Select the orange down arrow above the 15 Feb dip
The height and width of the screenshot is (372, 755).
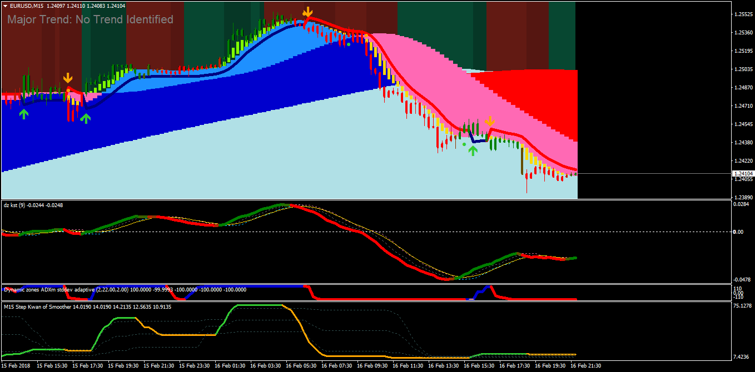[68, 77]
